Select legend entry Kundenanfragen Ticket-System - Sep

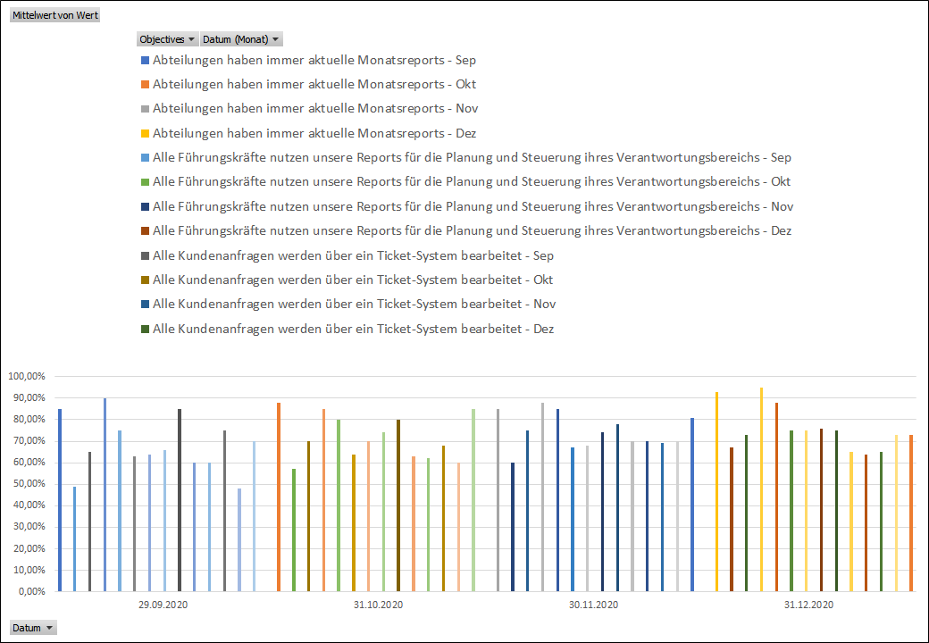tap(347, 255)
